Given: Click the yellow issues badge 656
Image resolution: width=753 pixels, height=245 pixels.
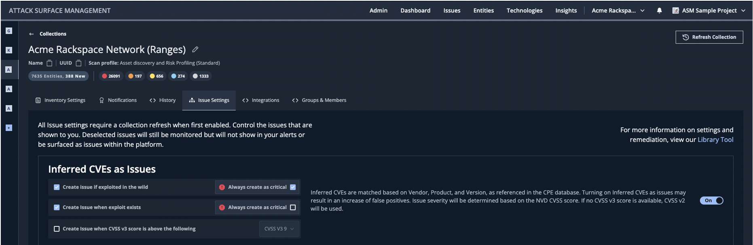Looking at the screenshot, I should [157, 76].
